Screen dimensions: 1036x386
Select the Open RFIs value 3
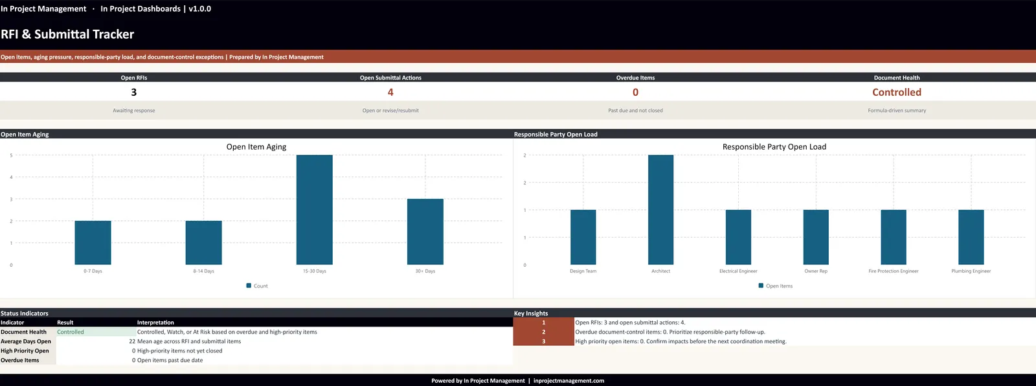[x=134, y=92]
